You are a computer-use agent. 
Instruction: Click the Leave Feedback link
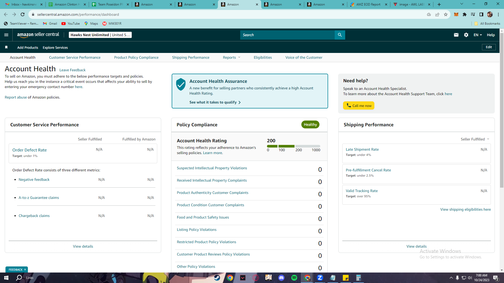(x=72, y=70)
